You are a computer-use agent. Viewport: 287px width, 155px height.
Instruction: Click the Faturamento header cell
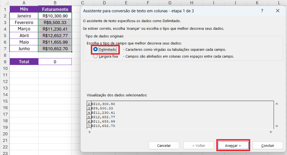[55, 9]
